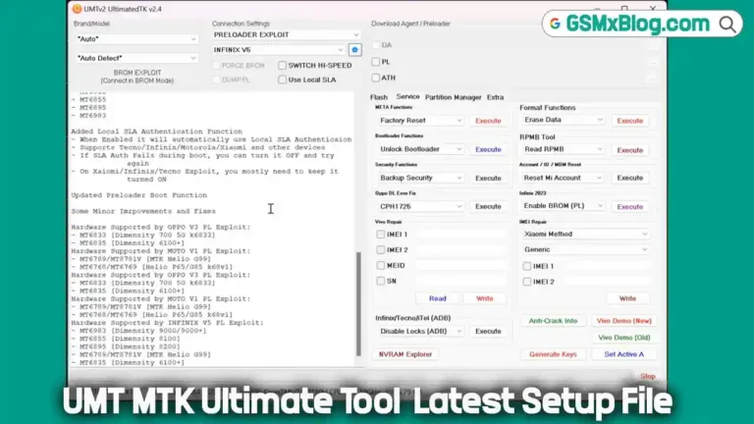Viewport: 754px width, 424px height.
Task: Open the Generic IMEI repair dropdown
Action: 585,249
